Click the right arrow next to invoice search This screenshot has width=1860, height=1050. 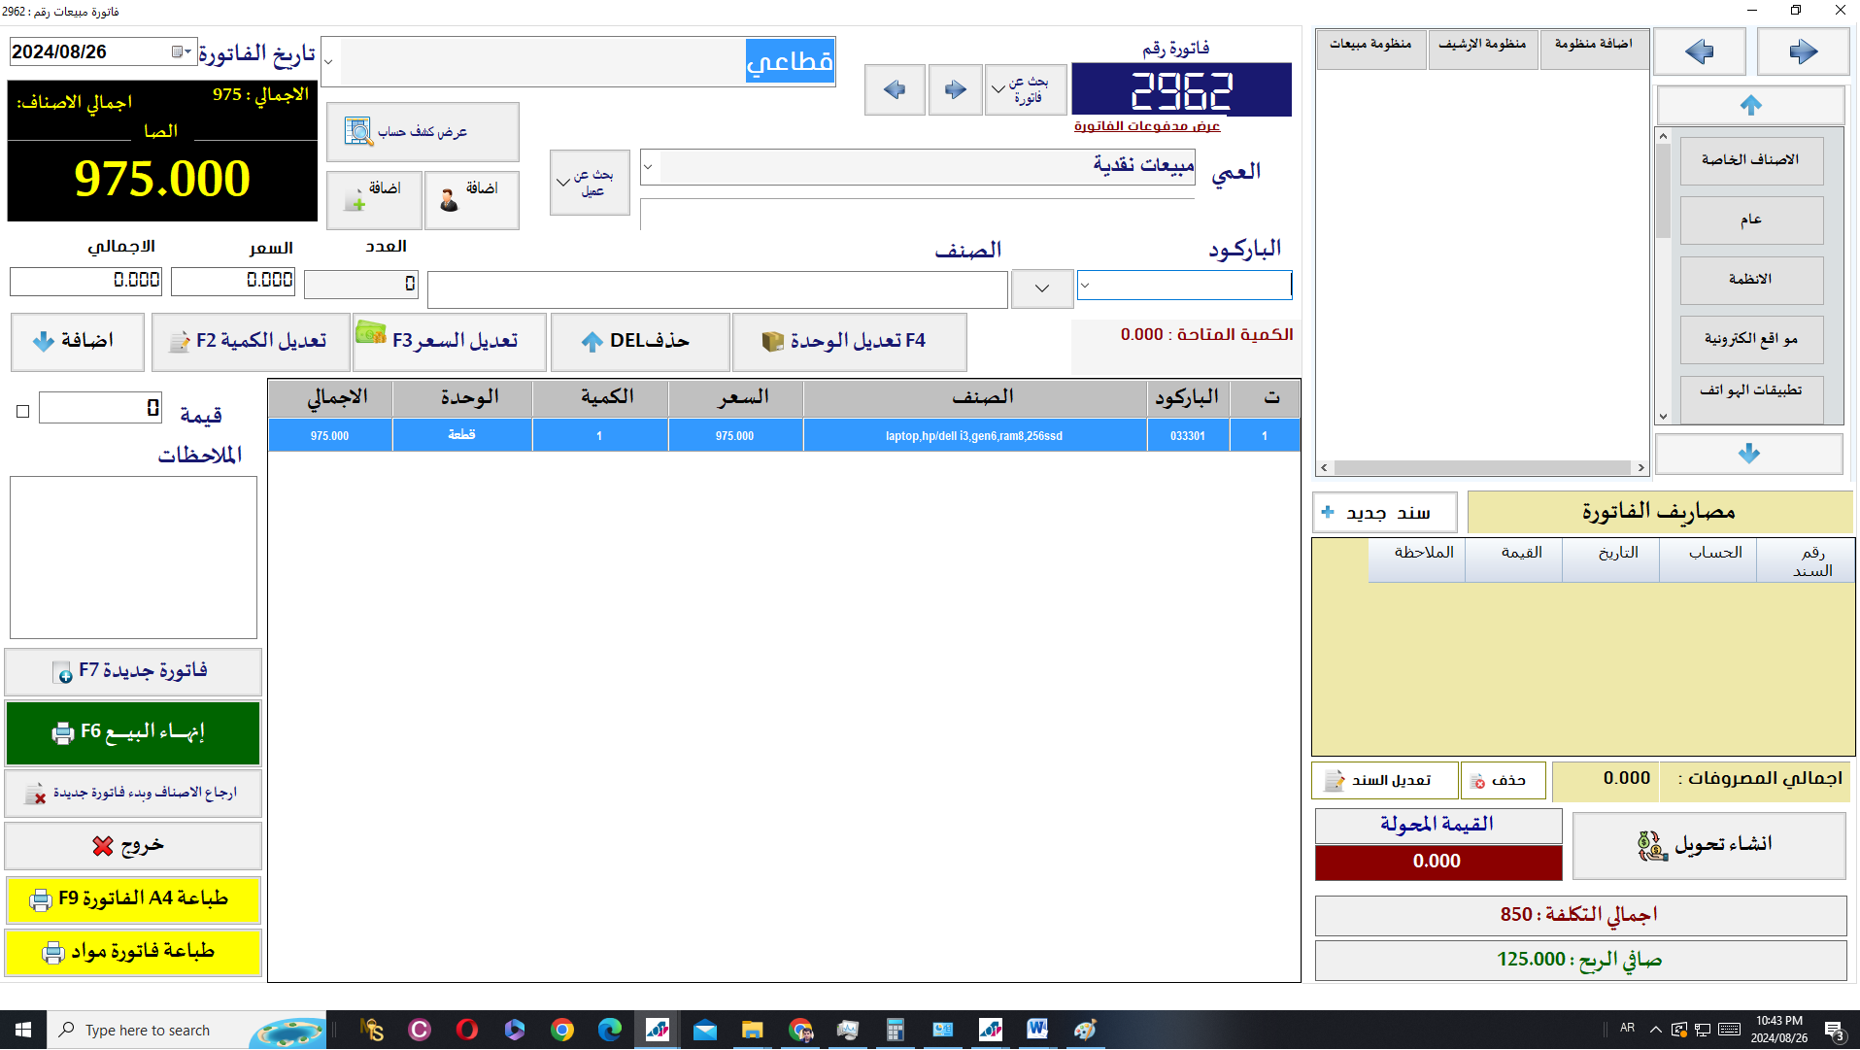click(955, 90)
